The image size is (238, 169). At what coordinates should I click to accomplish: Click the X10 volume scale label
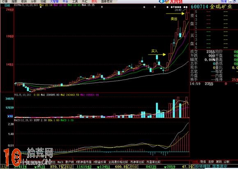coord(10,116)
